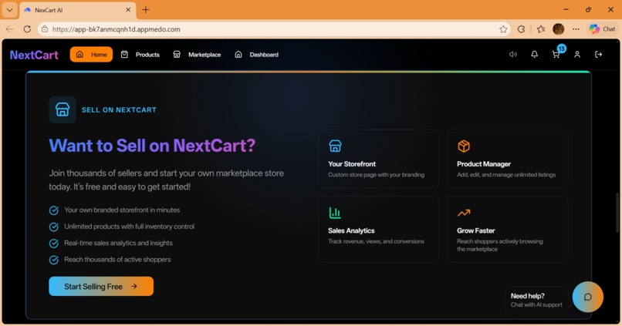
Task: Open the favorites list icon
Action: [x=541, y=29]
